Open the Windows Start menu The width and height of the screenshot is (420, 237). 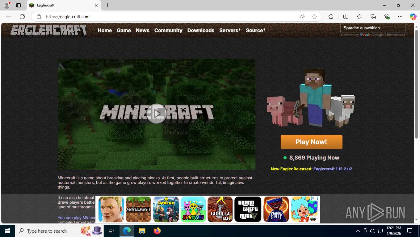click(x=7, y=231)
